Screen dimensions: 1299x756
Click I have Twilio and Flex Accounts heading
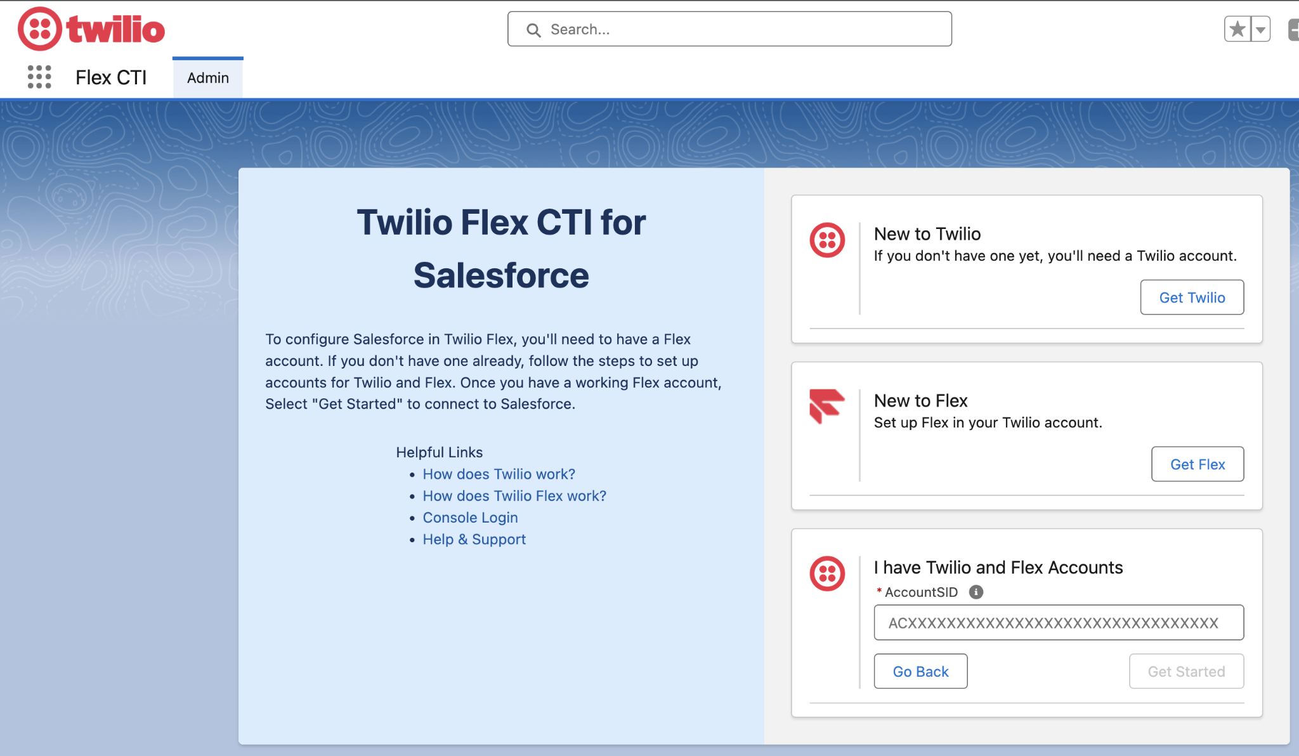tap(998, 568)
